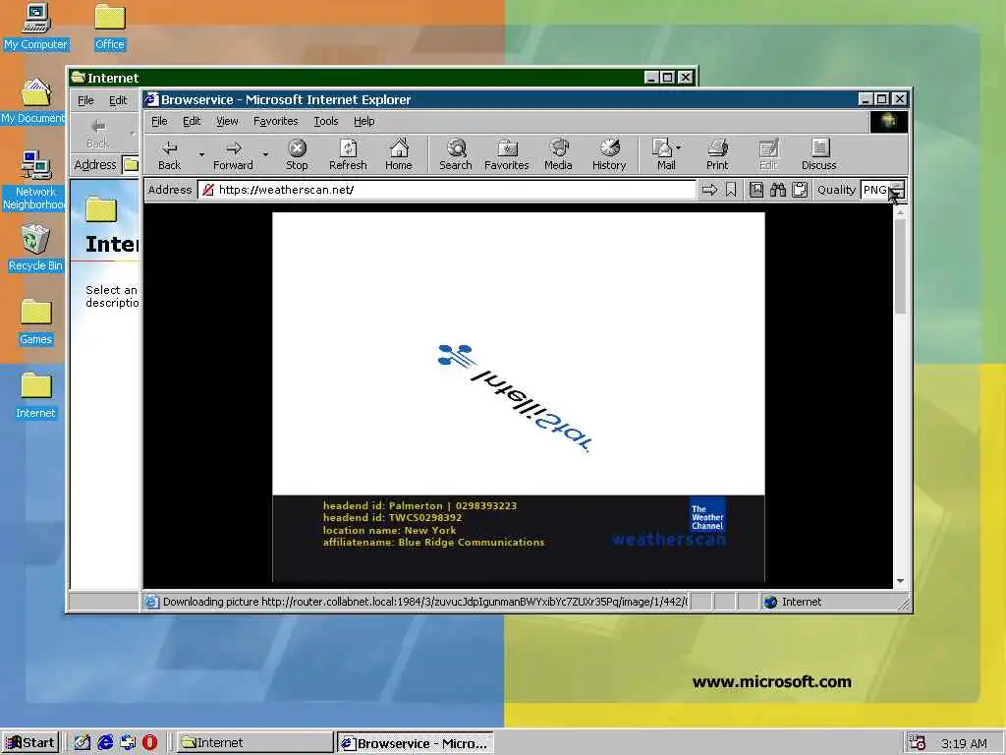Open the View menu
1006x755 pixels.
[227, 121]
